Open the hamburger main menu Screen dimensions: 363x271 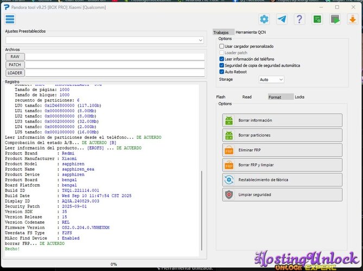[x=10, y=19]
